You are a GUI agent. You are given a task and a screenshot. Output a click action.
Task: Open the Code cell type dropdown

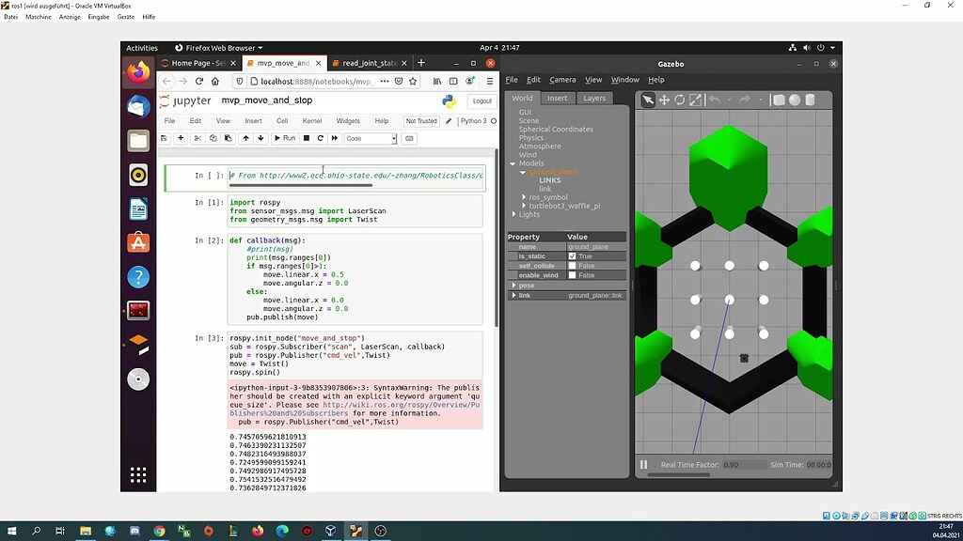[371, 138]
